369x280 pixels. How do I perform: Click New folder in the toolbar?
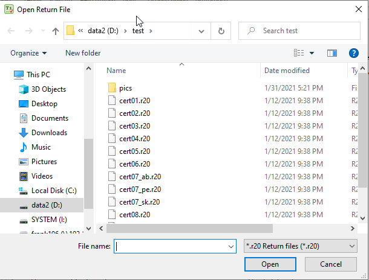tap(83, 53)
